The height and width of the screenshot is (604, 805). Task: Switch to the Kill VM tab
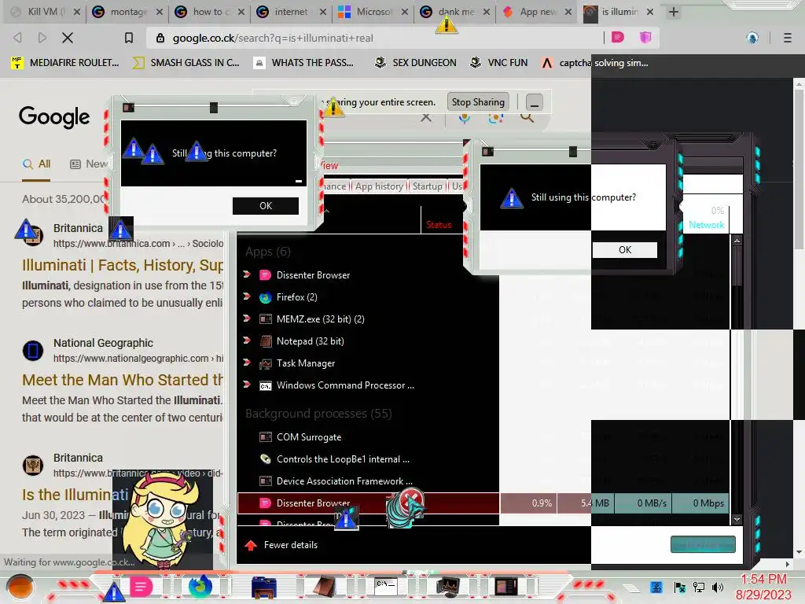coord(46,12)
